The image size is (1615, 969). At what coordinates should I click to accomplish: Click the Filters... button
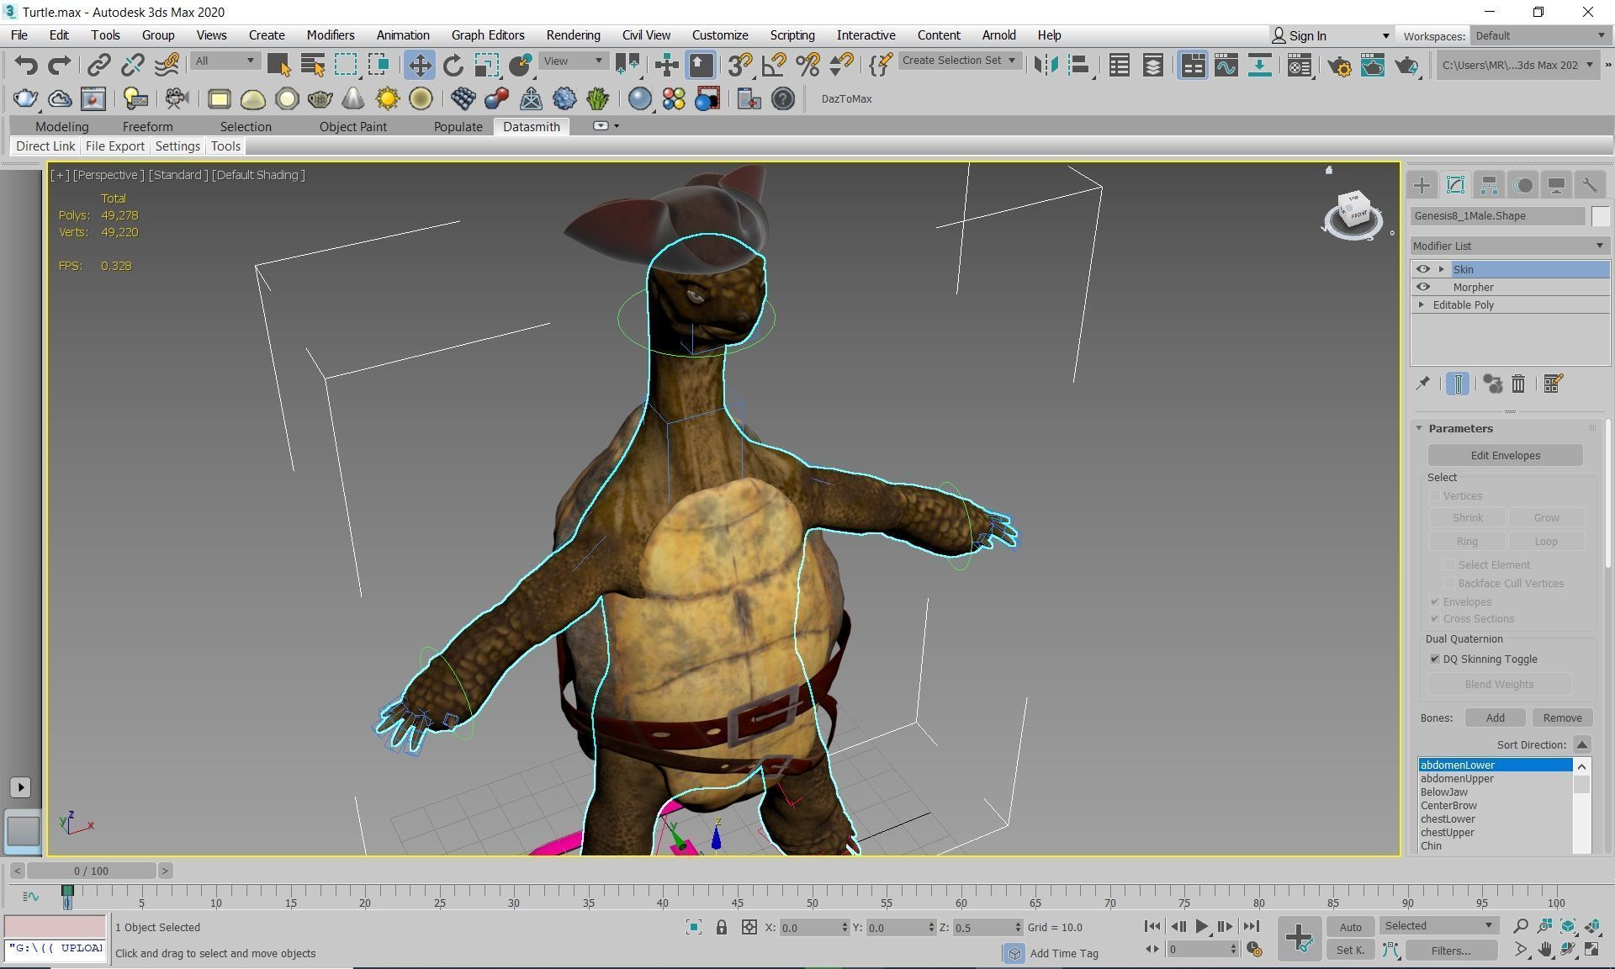[1451, 950]
